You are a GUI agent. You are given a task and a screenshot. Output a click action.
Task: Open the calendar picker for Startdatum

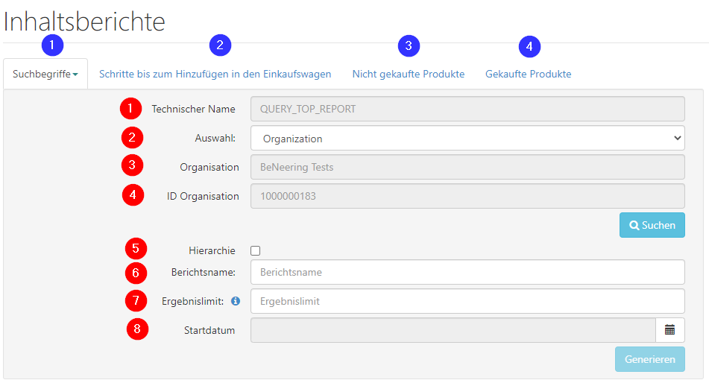(x=669, y=330)
